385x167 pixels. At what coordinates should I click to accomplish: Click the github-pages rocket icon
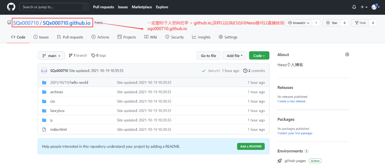coord(279,161)
